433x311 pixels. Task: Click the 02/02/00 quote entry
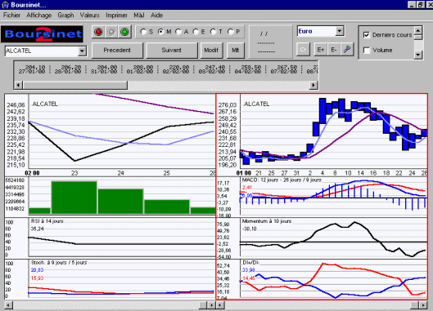(176, 69)
